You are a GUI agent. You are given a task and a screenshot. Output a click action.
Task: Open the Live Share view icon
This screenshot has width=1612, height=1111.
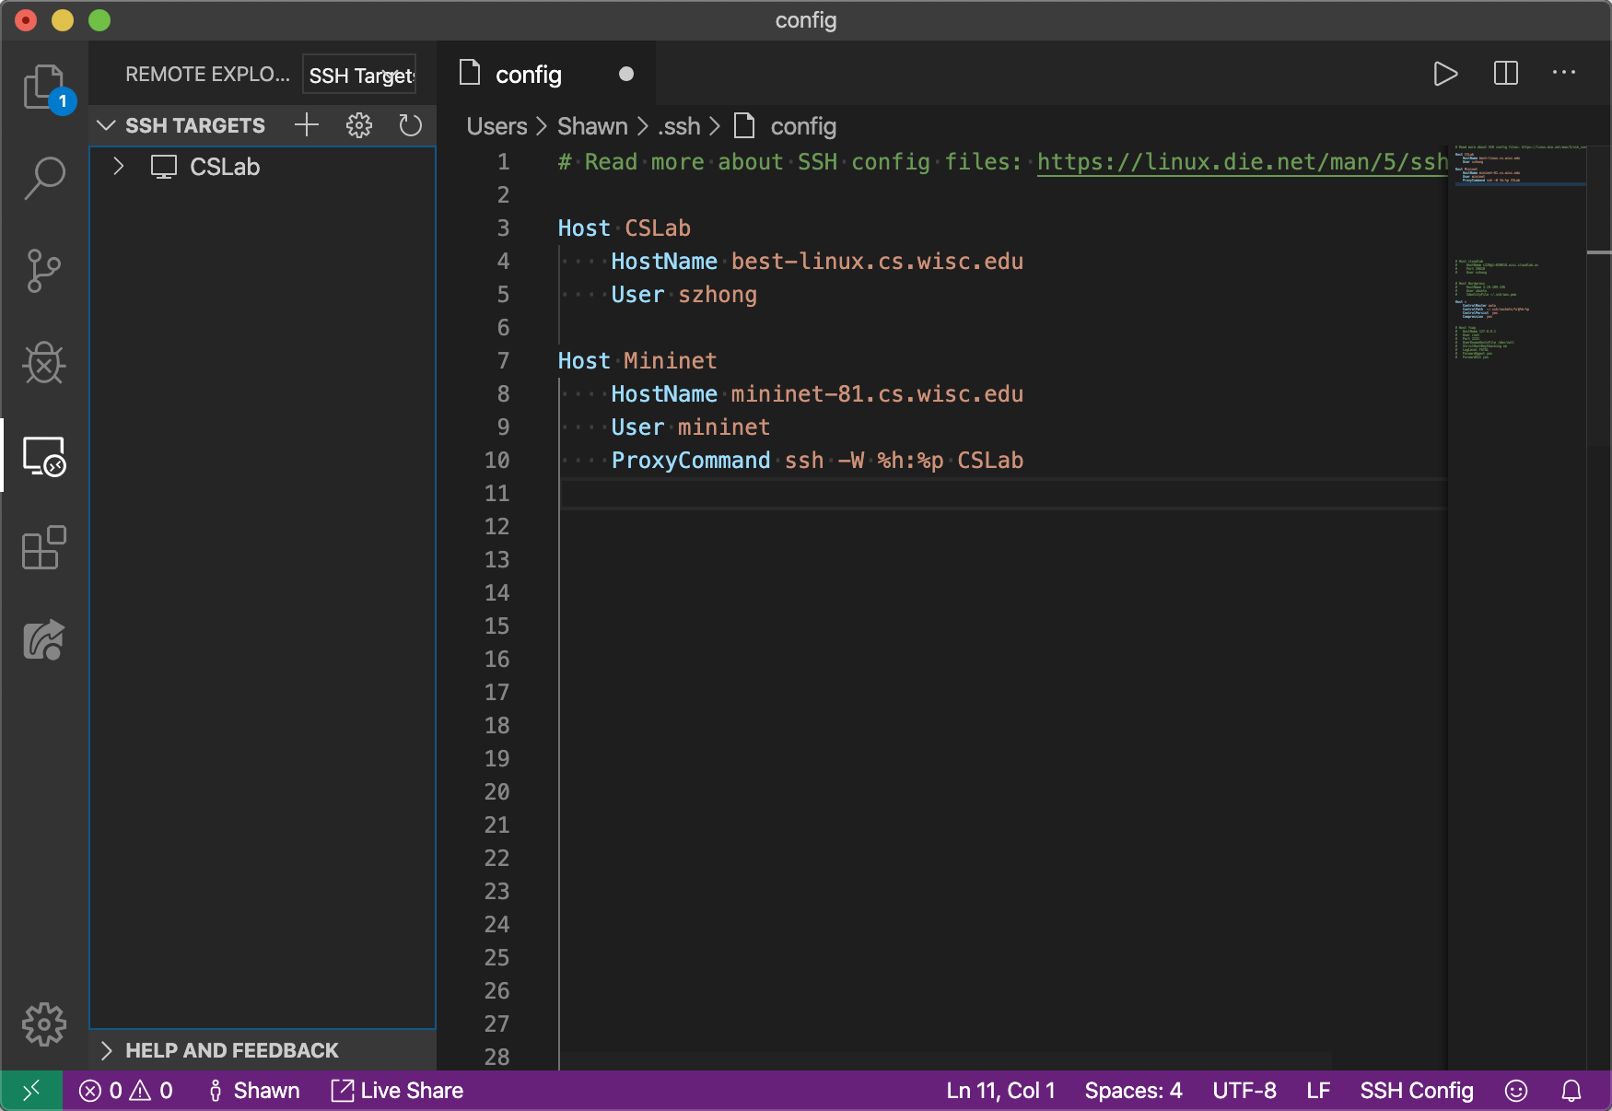(x=43, y=640)
